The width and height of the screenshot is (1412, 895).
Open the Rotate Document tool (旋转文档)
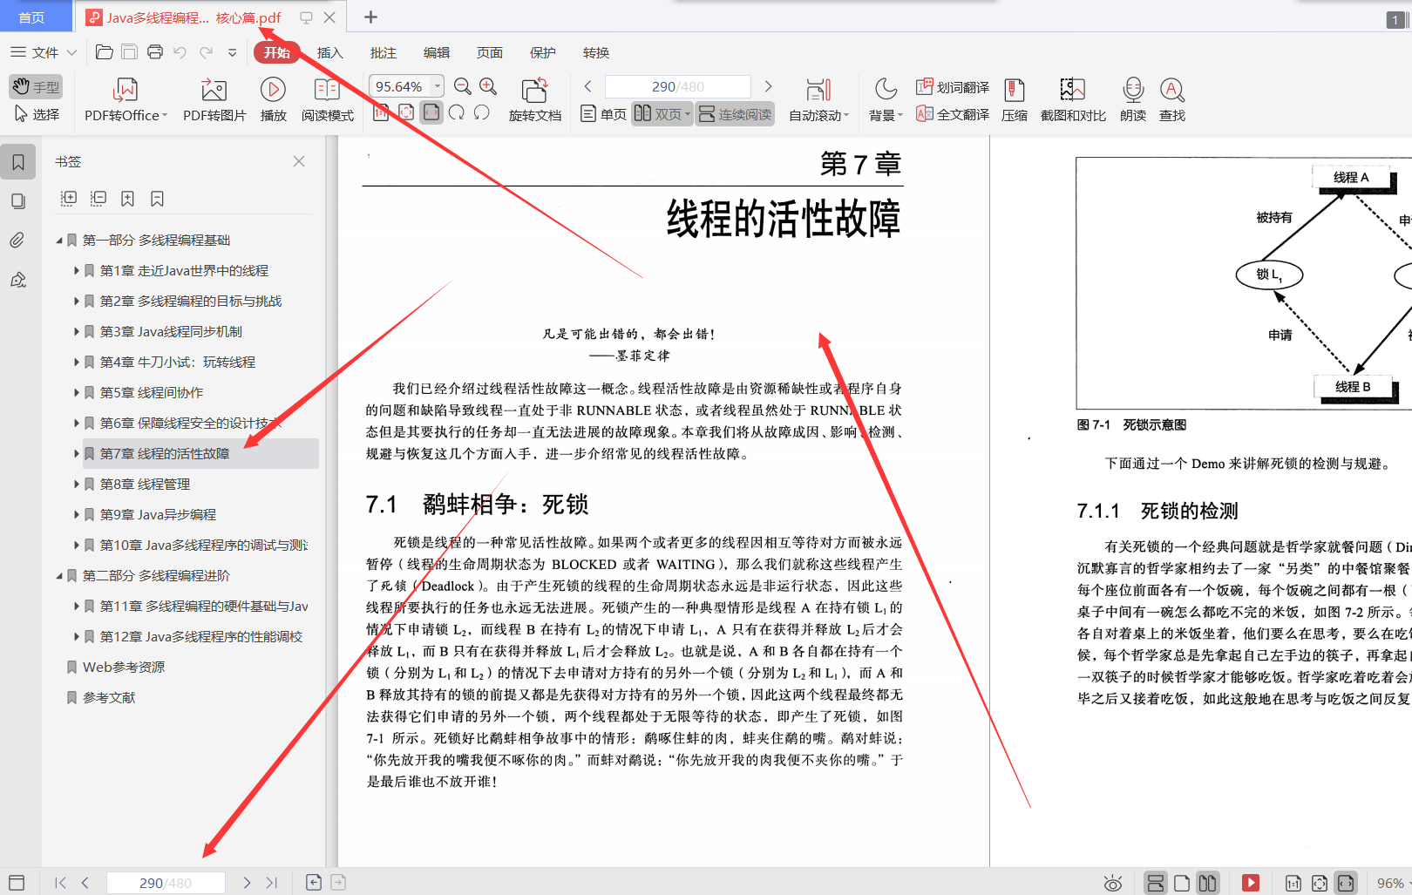(x=534, y=100)
